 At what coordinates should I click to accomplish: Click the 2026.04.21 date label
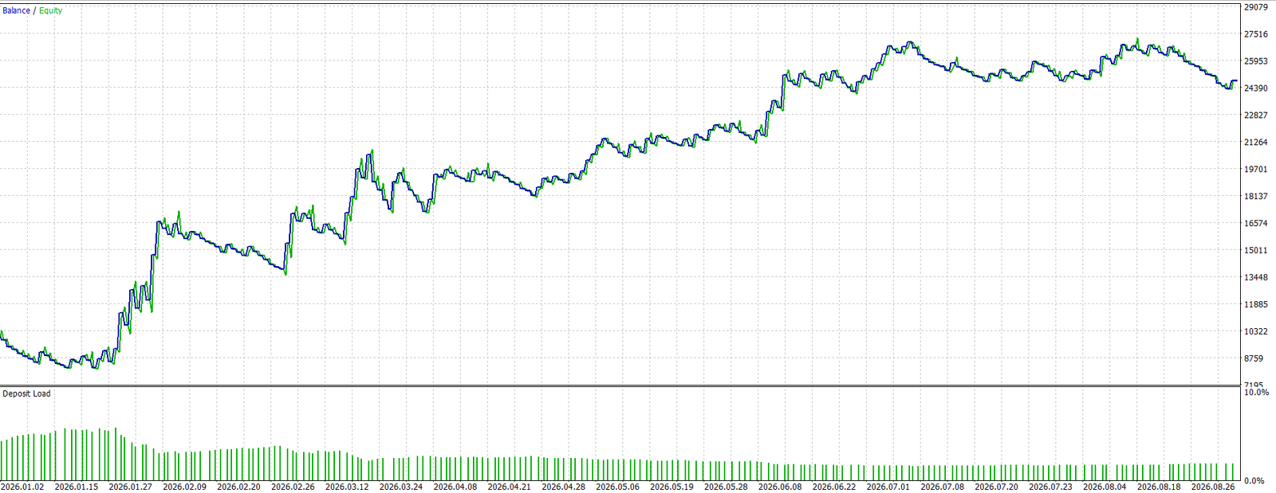[x=510, y=487]
